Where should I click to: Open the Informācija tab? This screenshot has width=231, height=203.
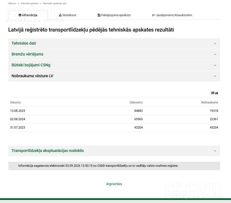28,15
